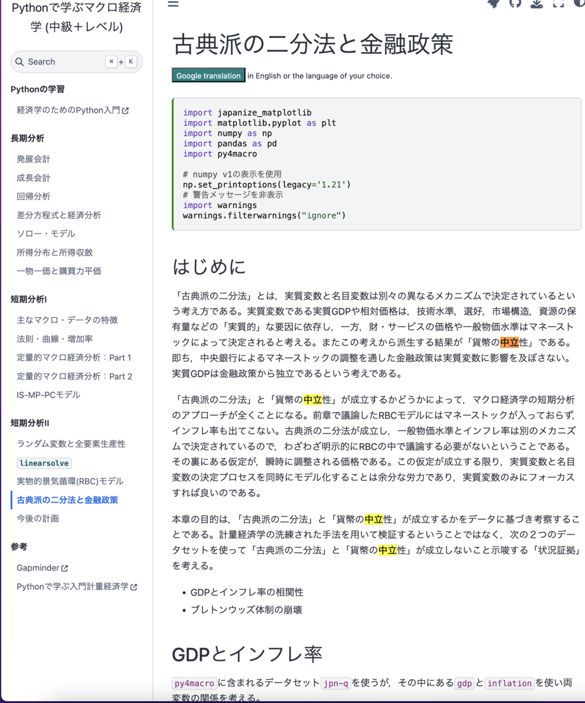Click the magnifier icon in the search box

19,62
